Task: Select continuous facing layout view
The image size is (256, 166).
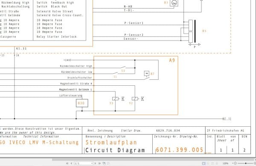Action: pyautogui.click(x=217, y=163)
